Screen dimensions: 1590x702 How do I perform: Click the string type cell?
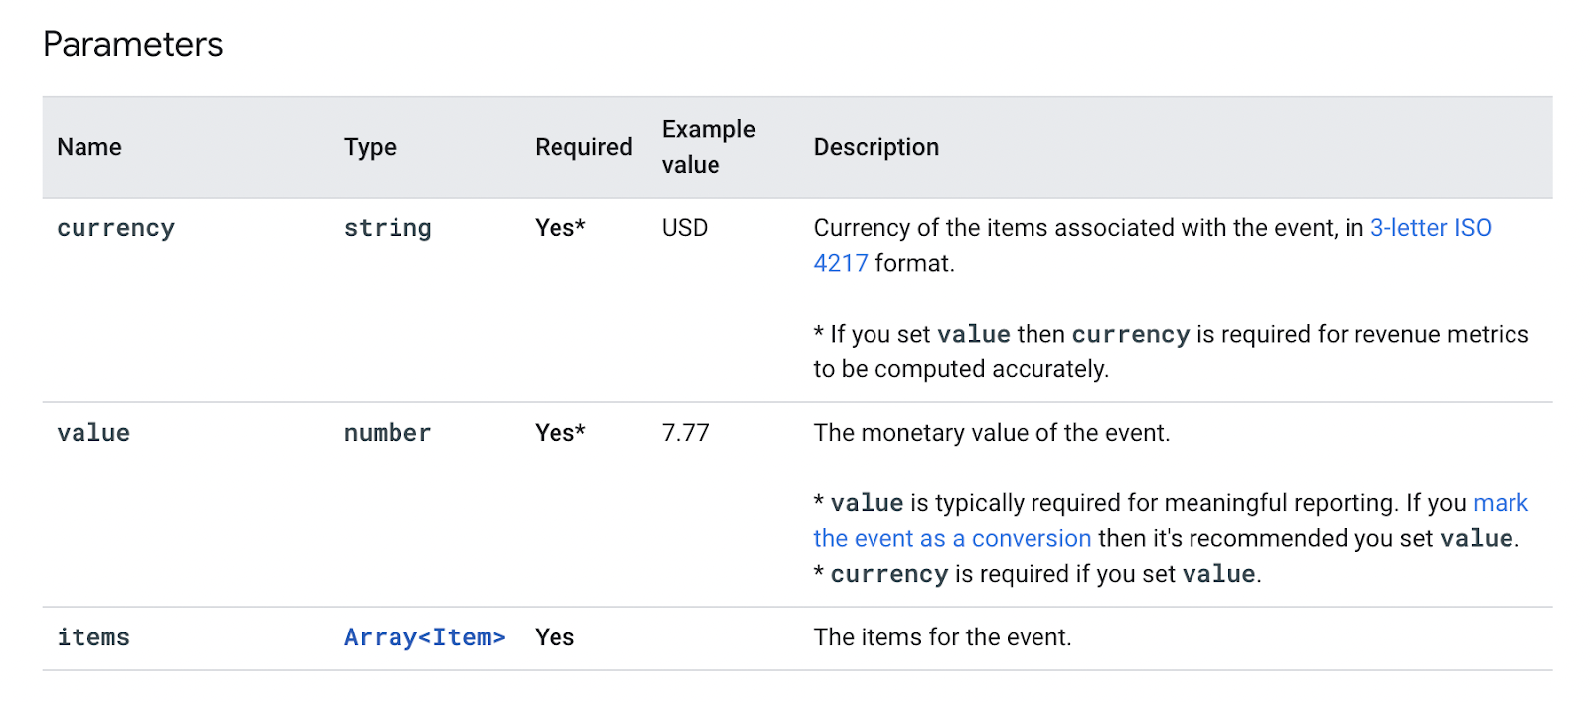tap(388, 228)
